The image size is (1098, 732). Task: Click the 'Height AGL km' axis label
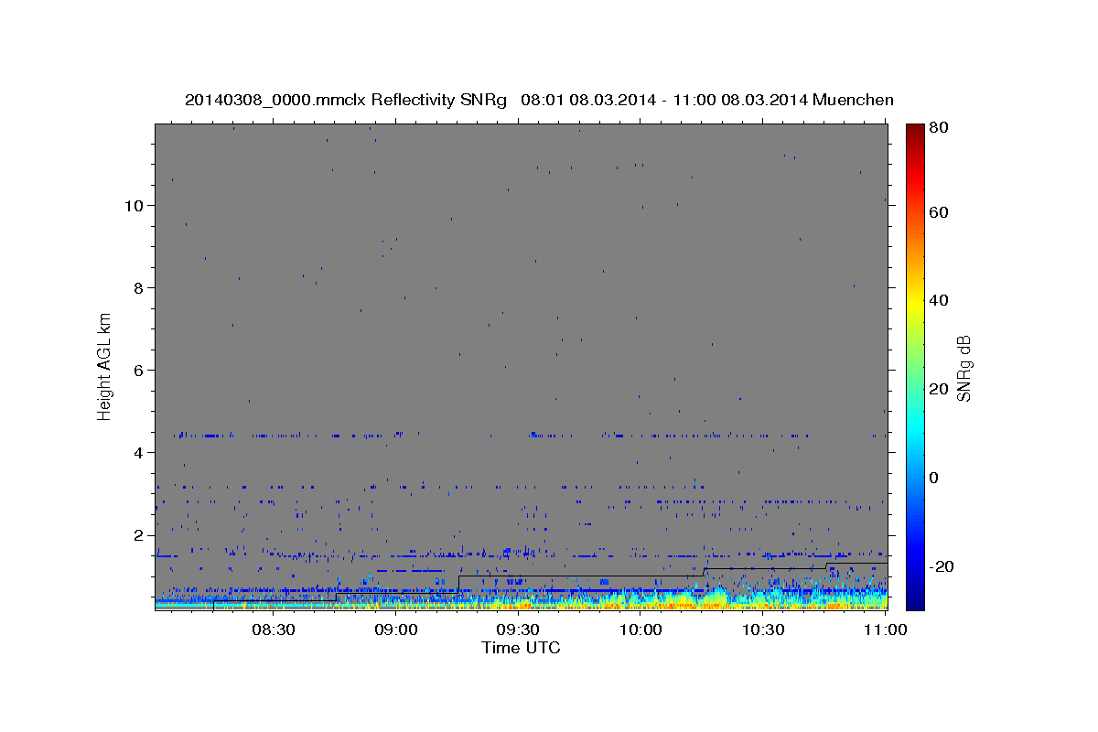105,366
